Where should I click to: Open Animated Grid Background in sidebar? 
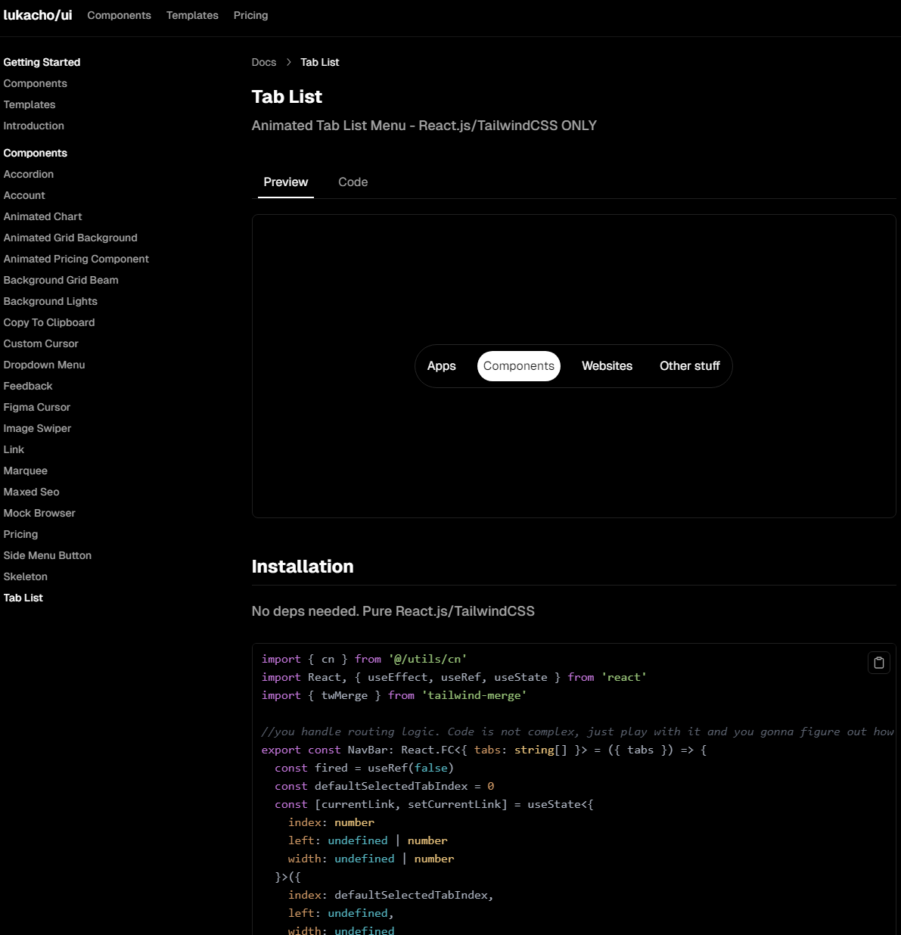(x=70, y=238)
